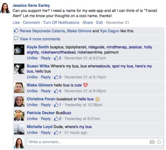Reply to Michelle Loyd's comment
Screen dimensions: 166x150
(x=46, y=133)
